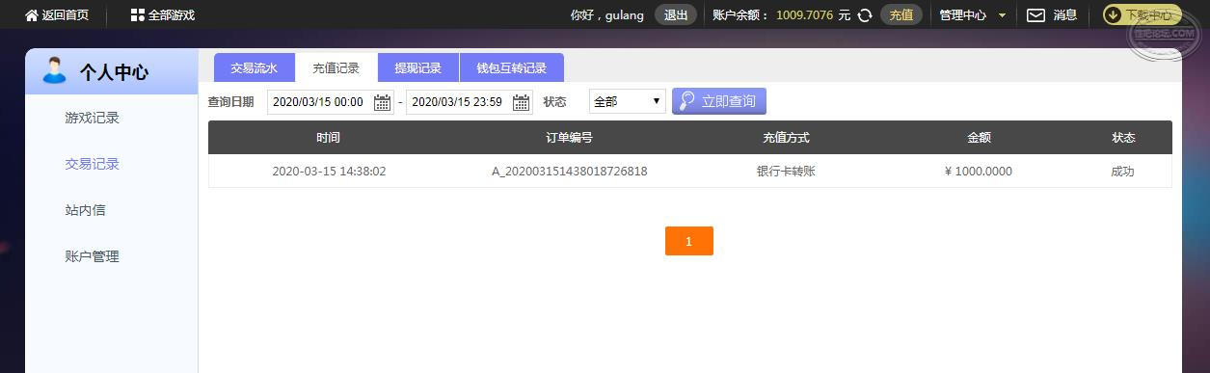Click the 金额 column header

[x=979, y=138]
